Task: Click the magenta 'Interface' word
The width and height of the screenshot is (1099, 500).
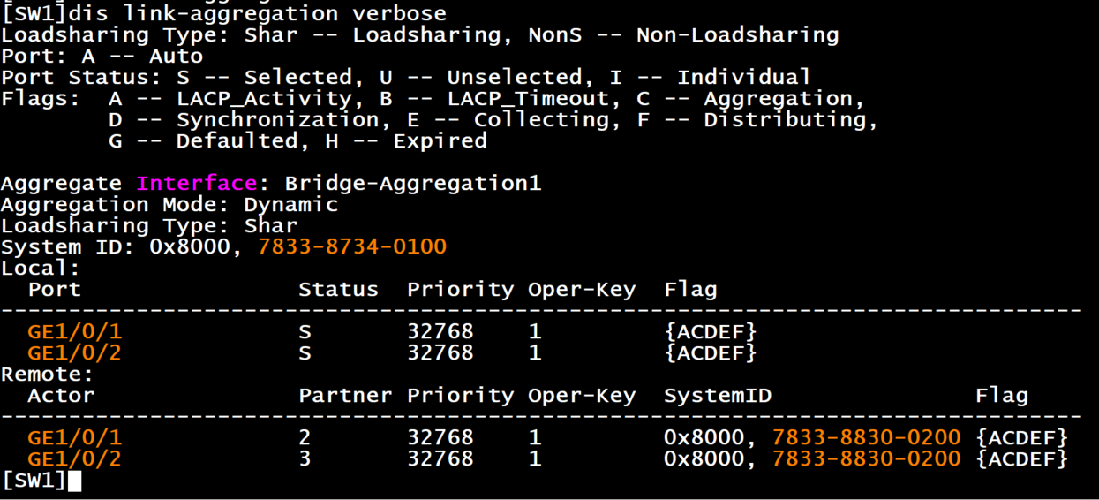Action: pos(196,184)
